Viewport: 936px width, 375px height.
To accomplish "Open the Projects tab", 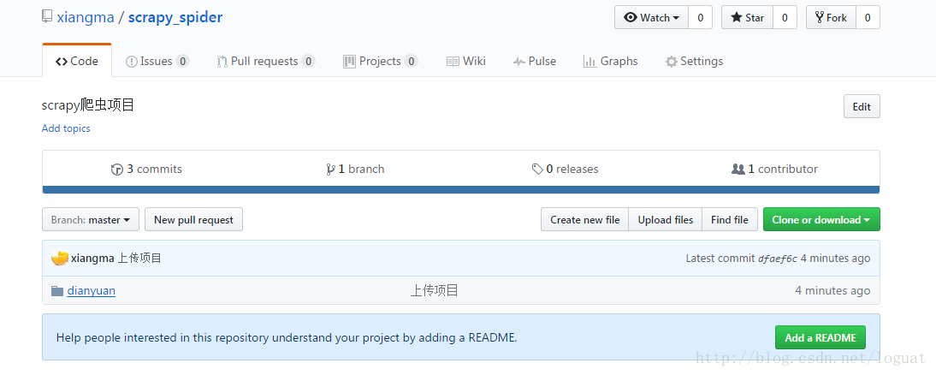I will pos(380,61).
